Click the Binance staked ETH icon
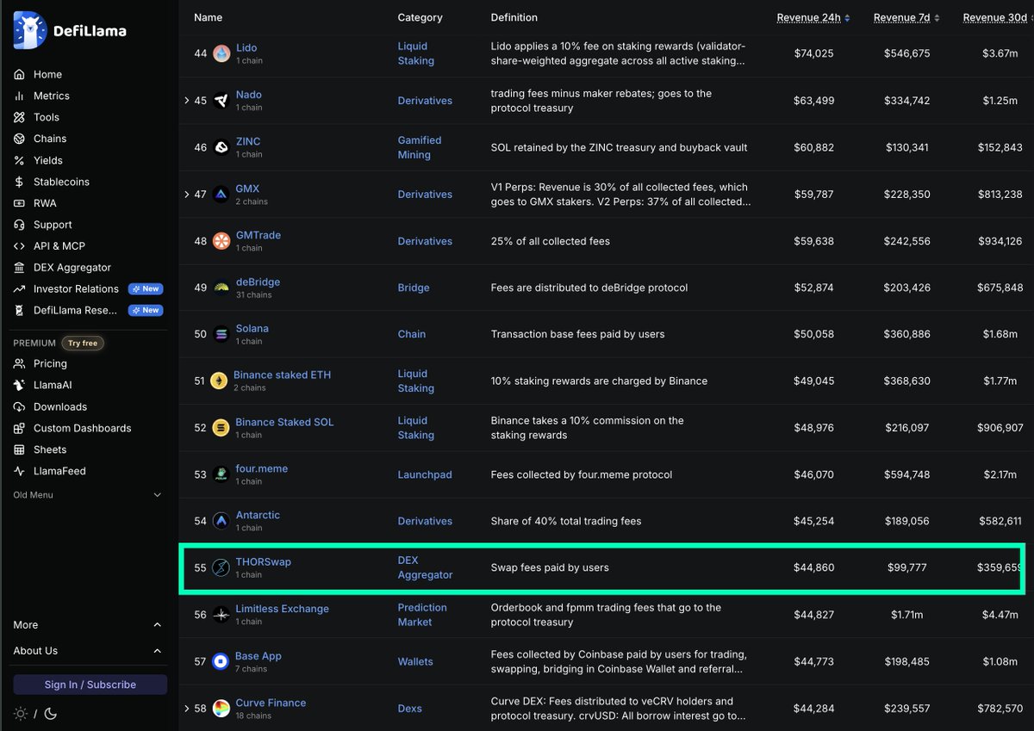This screenshot has height=731, width=1034. 220,381
